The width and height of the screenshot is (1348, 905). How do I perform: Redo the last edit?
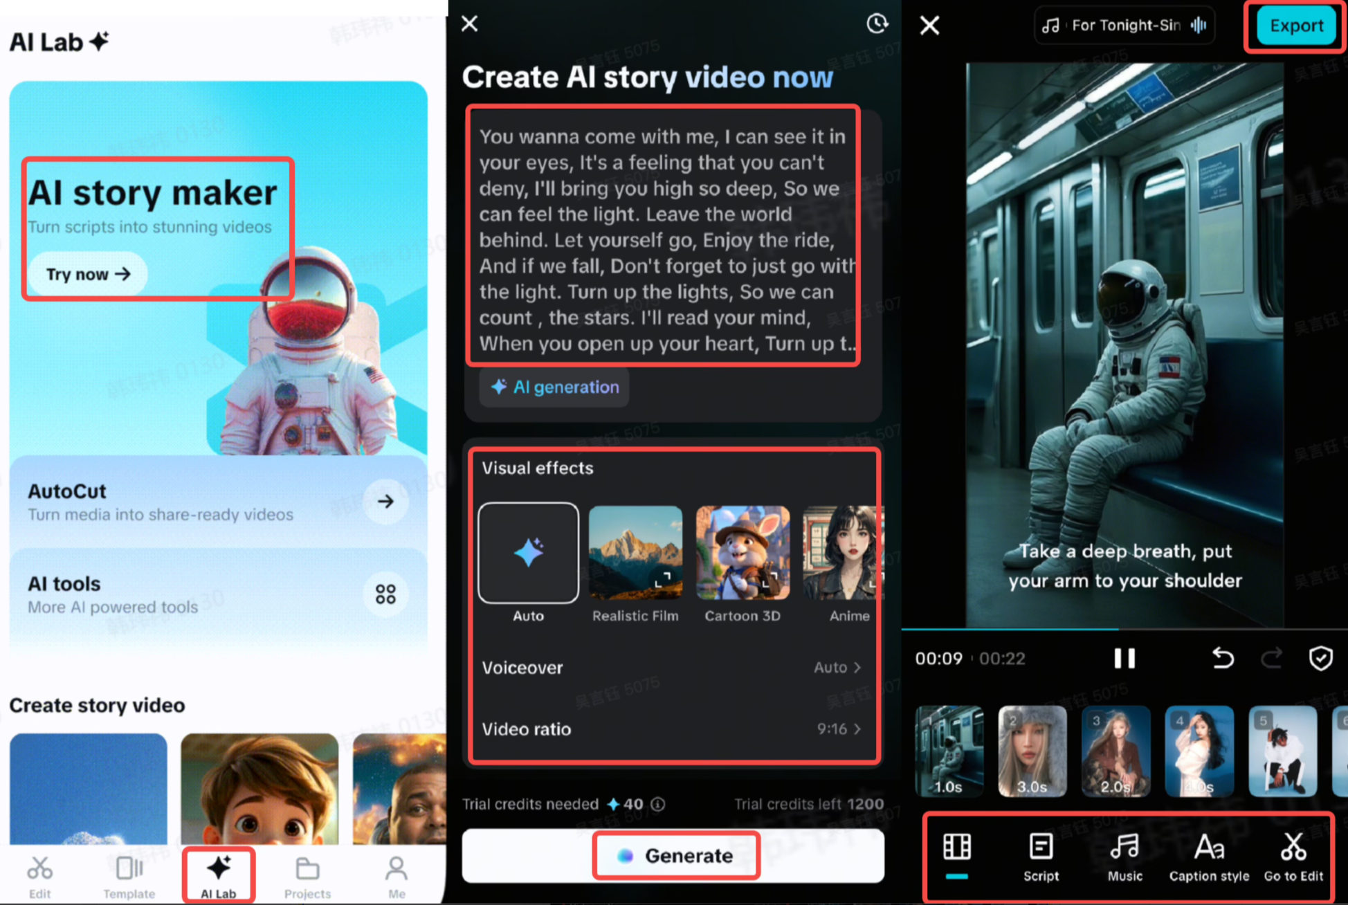tap(1271, 658)
